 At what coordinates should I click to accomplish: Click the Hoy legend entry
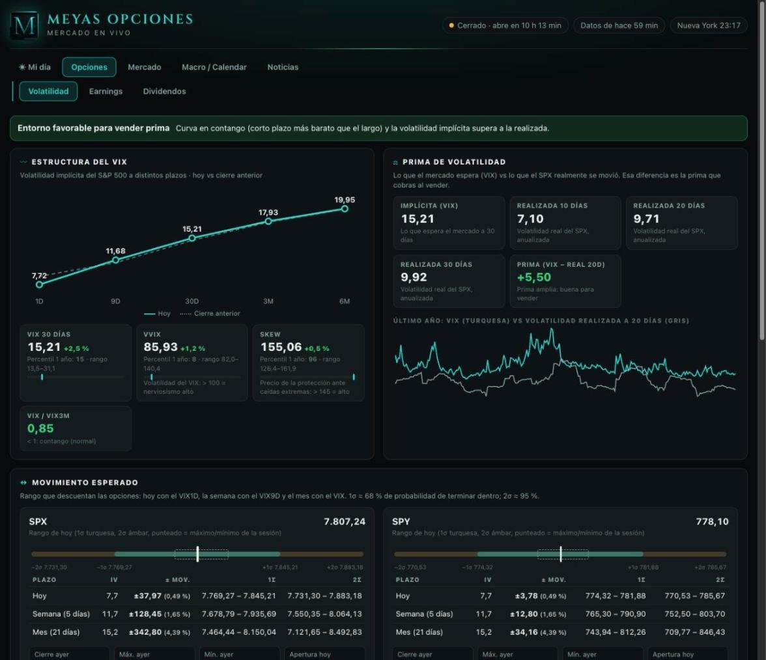point(158,314)
